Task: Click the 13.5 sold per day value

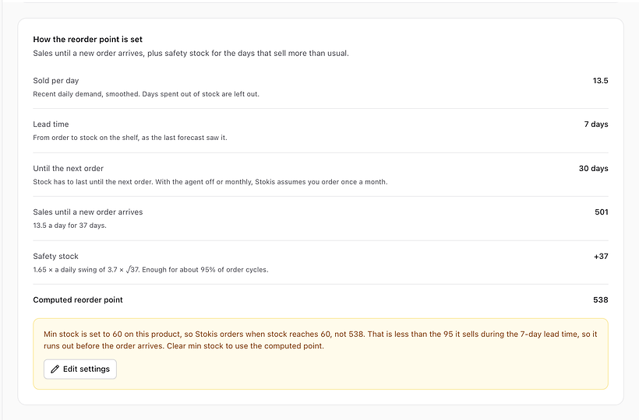Action: coord(600,81)
